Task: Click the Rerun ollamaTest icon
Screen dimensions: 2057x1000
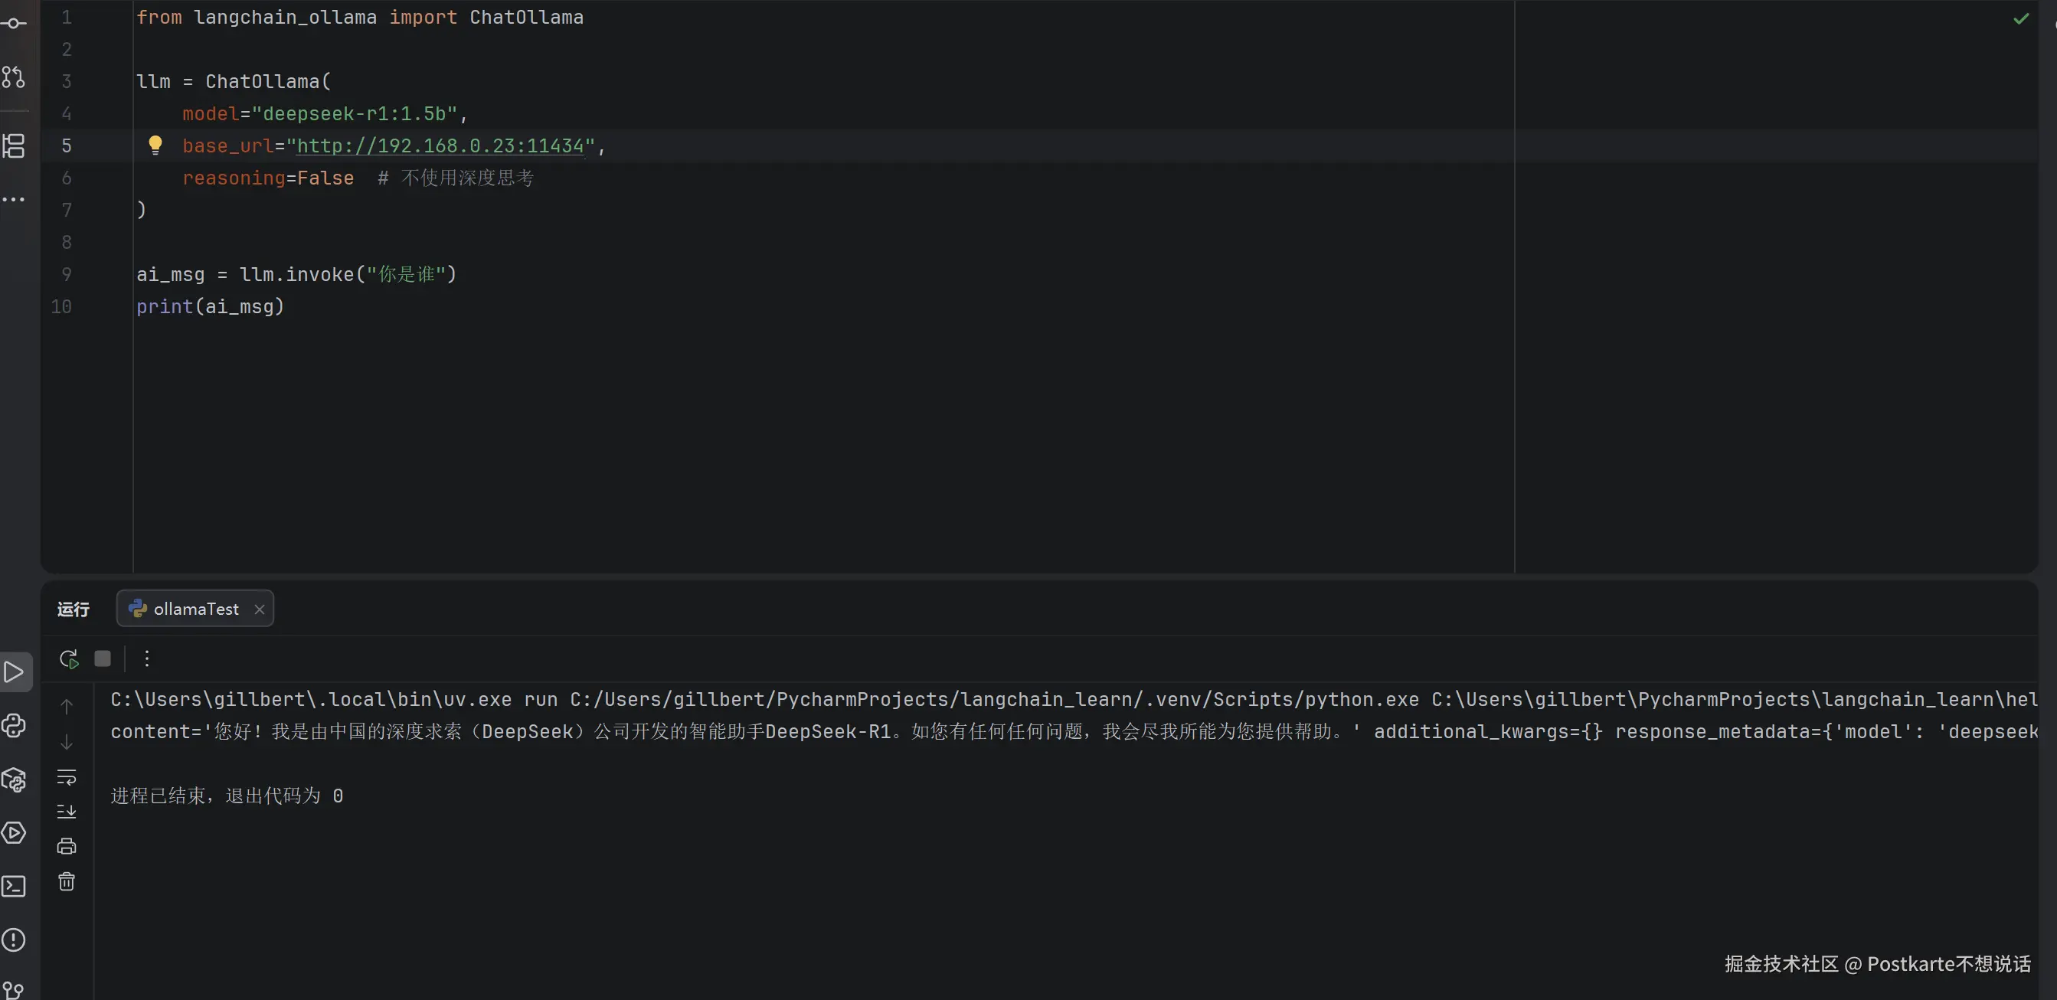Action: [69, 658]
